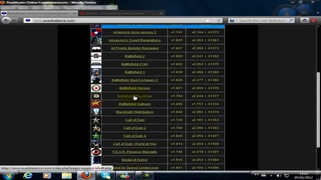
Task: Open volume control in system tray
Action: 278,175
